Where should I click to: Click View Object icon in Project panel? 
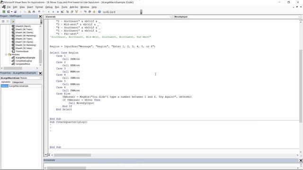pyautogui.click(x=8, y=21)
